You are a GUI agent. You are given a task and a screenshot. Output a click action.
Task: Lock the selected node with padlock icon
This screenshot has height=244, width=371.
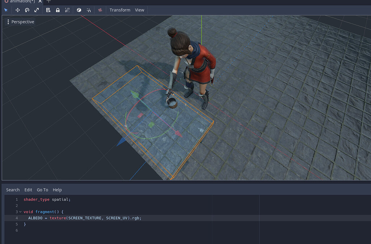58,10
